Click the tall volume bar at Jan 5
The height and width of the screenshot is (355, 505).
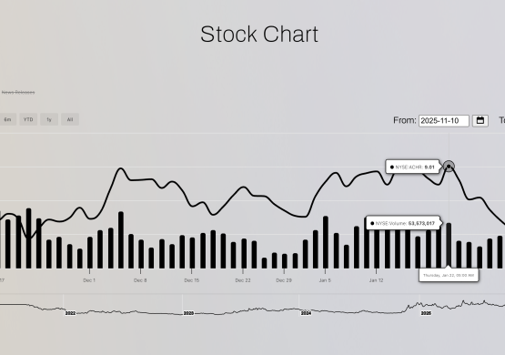tap(326, 242)
